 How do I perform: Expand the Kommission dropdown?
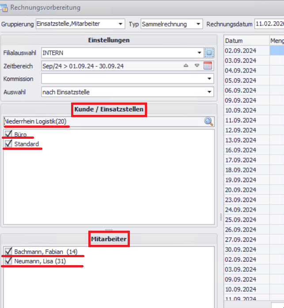tap(209, 79)
